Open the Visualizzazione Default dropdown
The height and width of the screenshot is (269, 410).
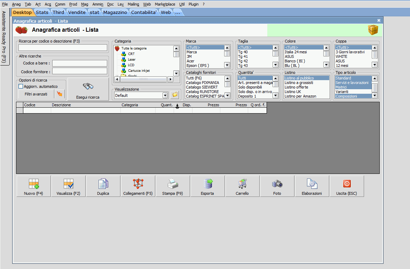pos(165,95)
